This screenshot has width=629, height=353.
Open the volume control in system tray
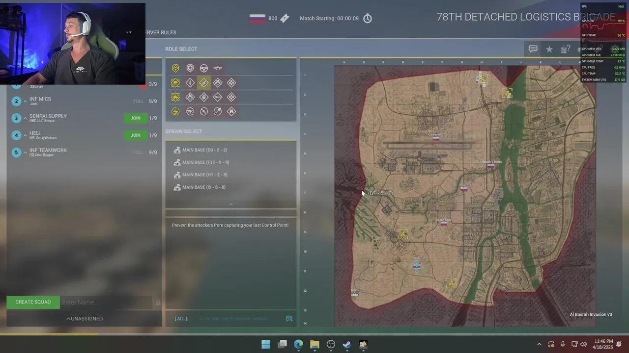point(583,344)
